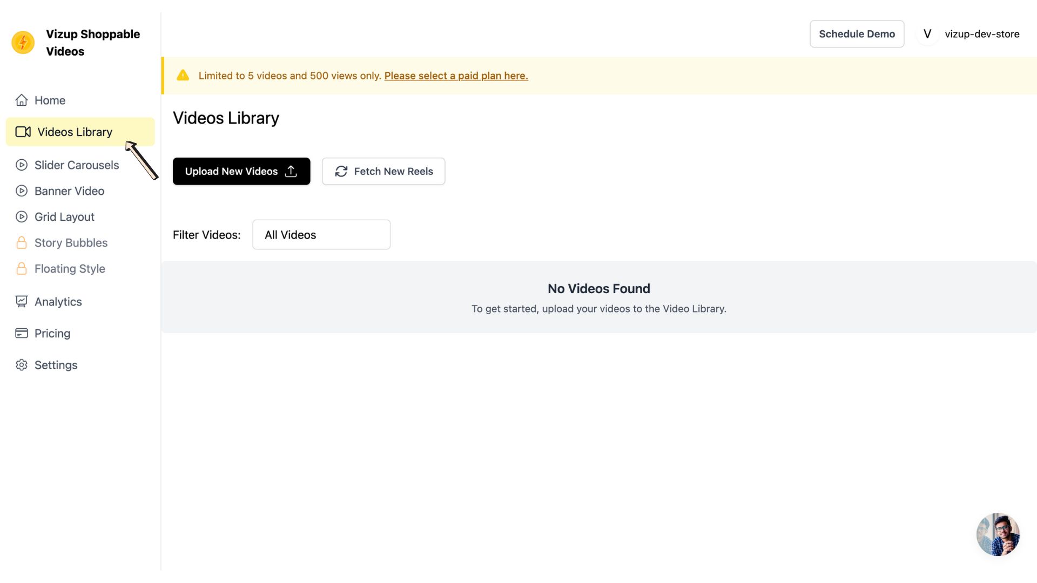Click the Slider Carousels play icon
This screenshot has height=583, width=1037.
tap(22, 165)
